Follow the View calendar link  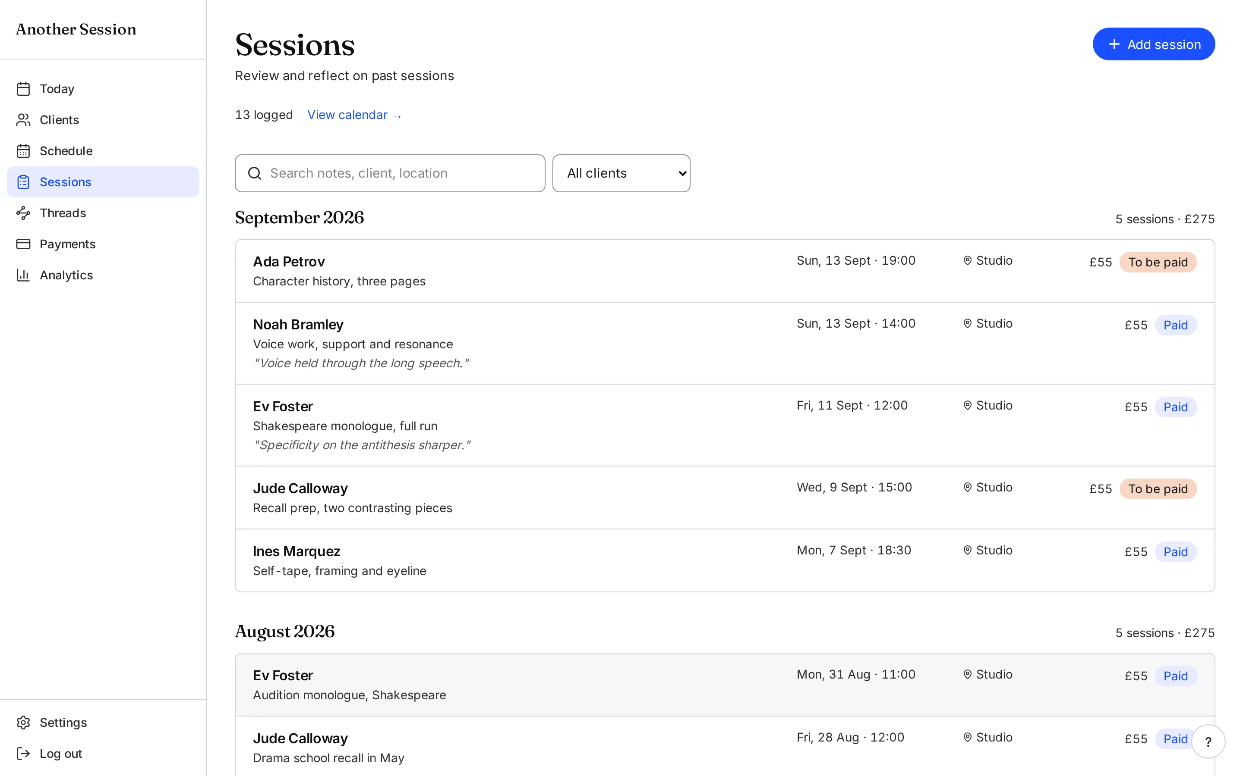coord(354,115)
